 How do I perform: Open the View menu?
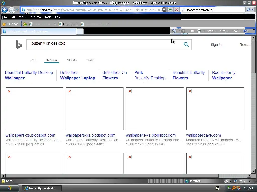point(22,17)
